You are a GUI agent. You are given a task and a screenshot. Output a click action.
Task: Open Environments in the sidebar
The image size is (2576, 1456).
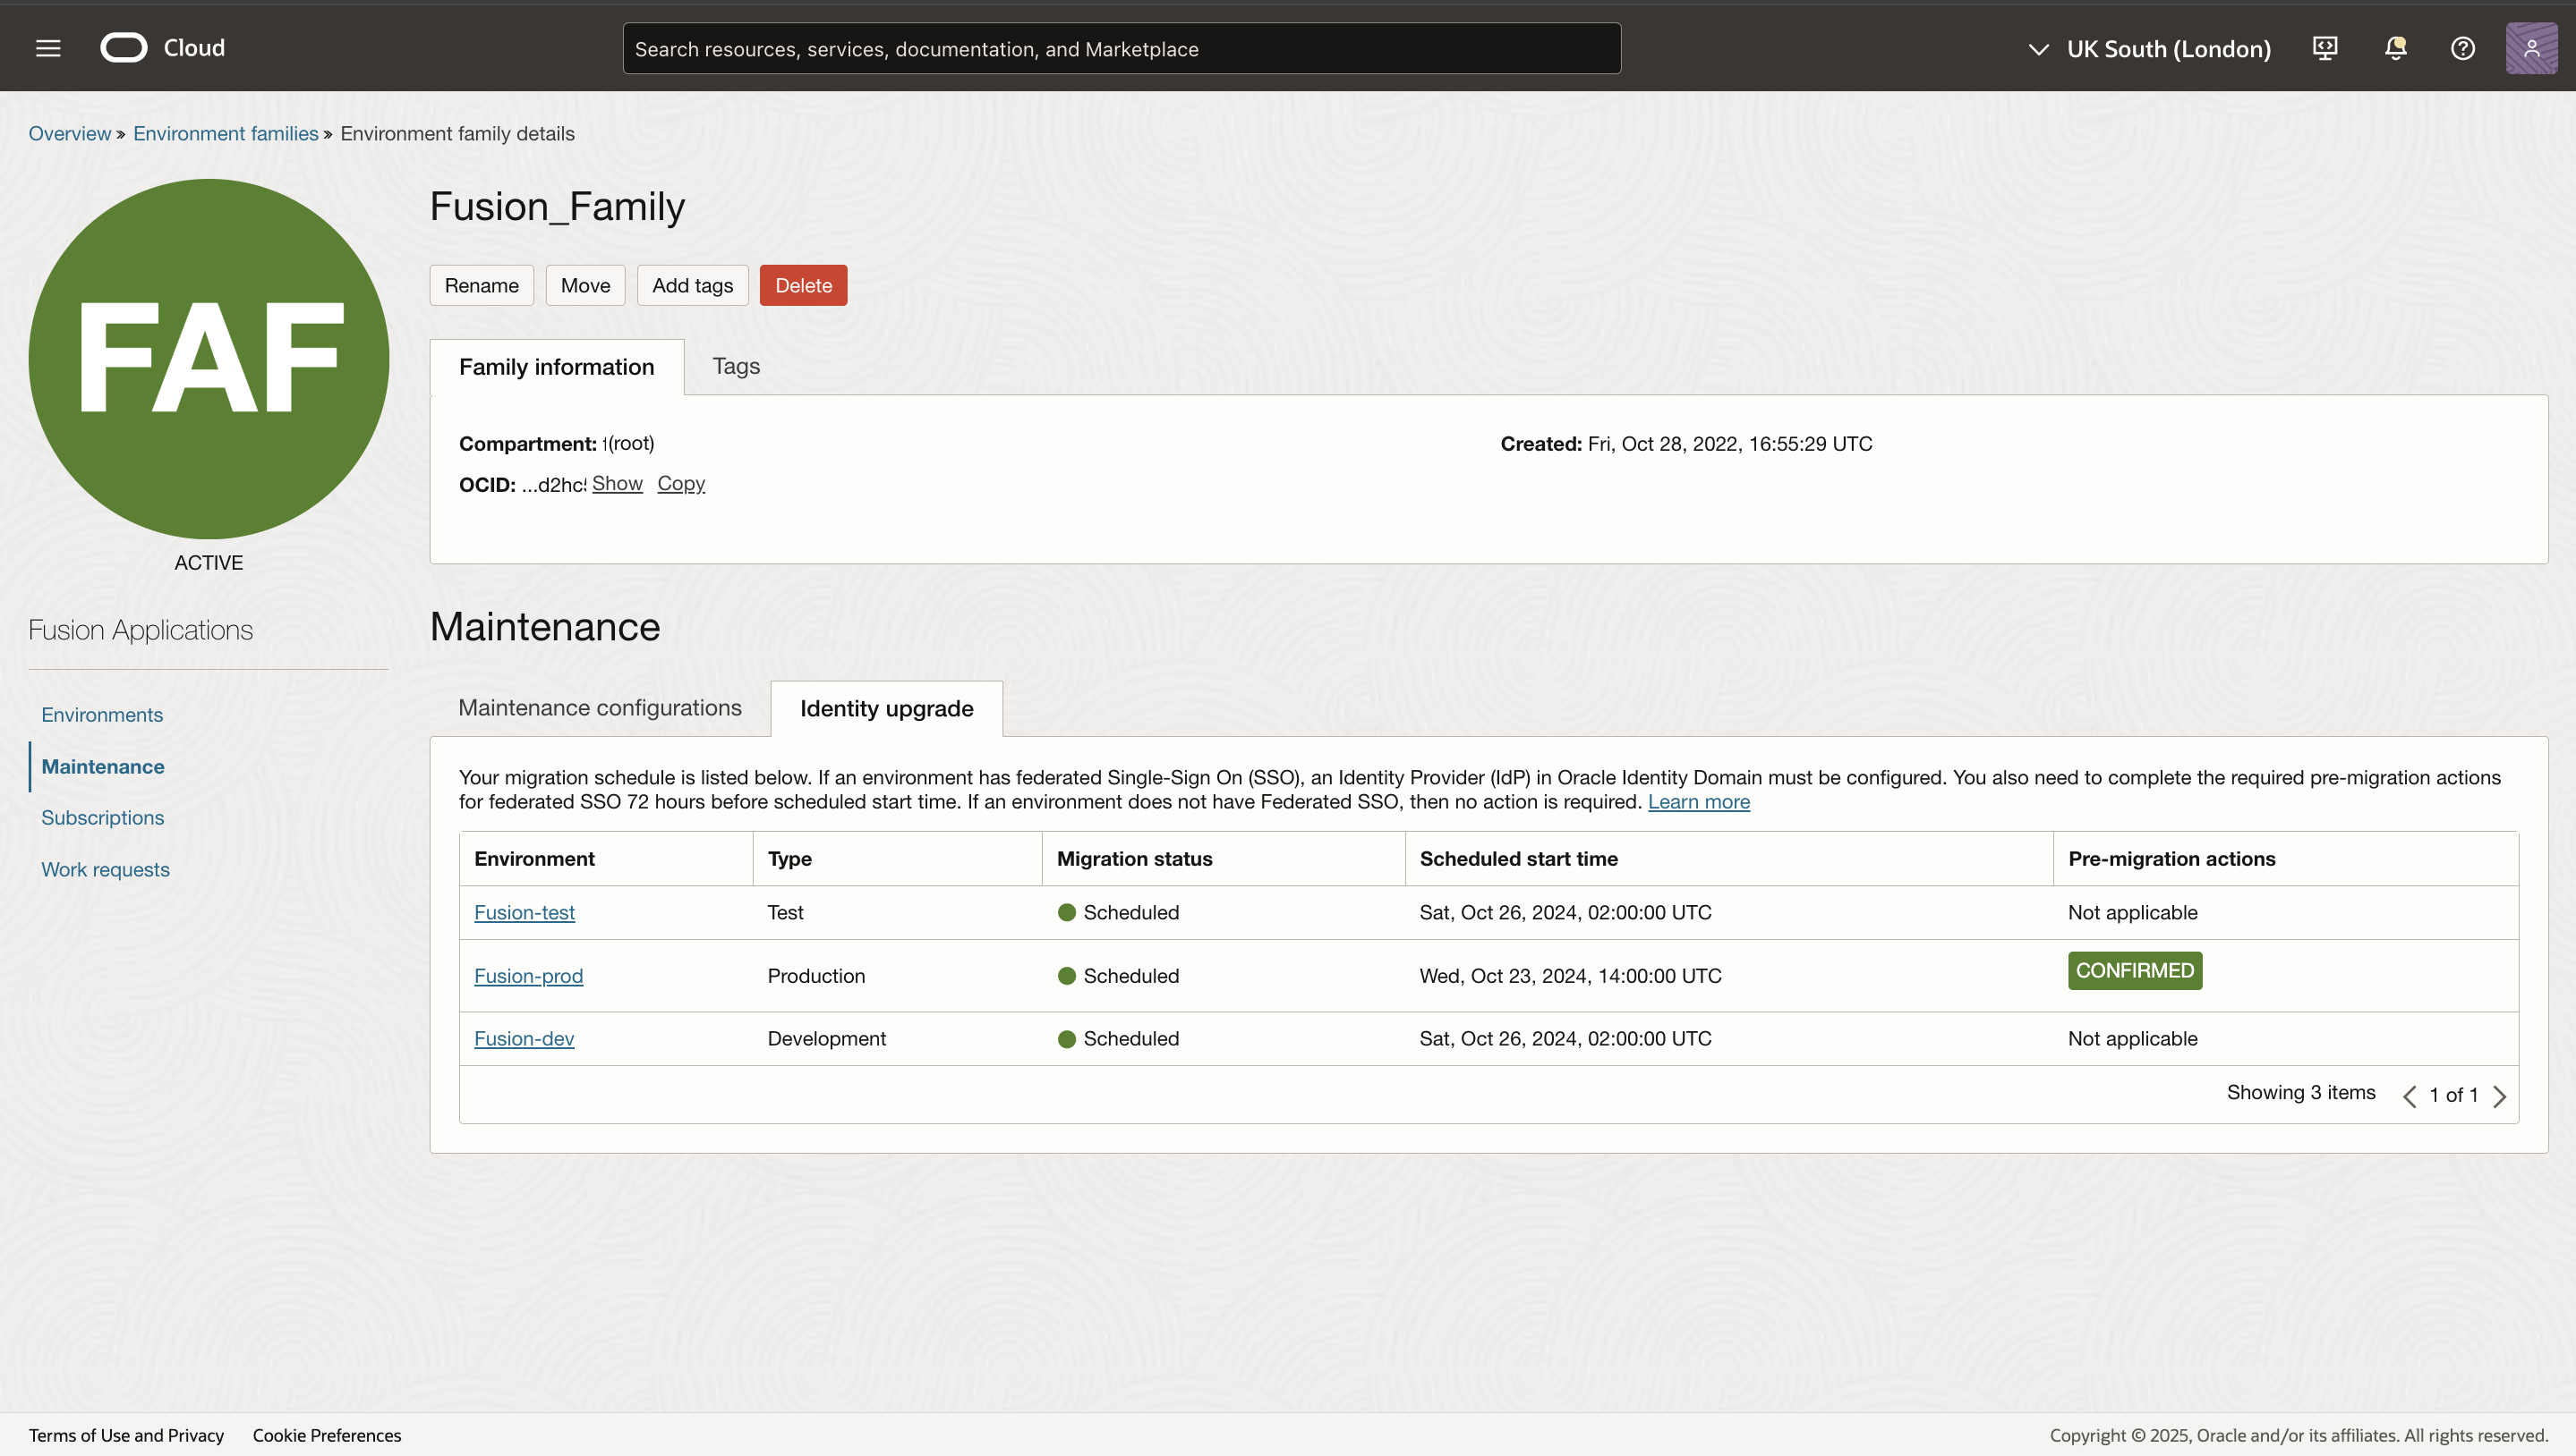[101, 715]
